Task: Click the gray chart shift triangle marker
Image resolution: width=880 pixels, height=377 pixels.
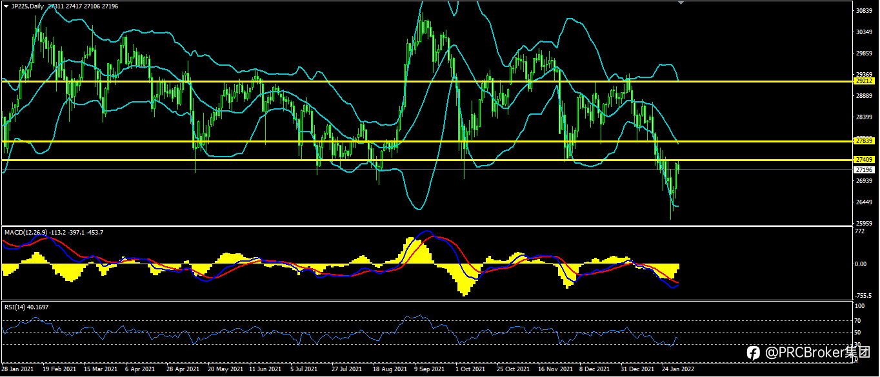Action: pyautogui.click(x=680, y=3)
